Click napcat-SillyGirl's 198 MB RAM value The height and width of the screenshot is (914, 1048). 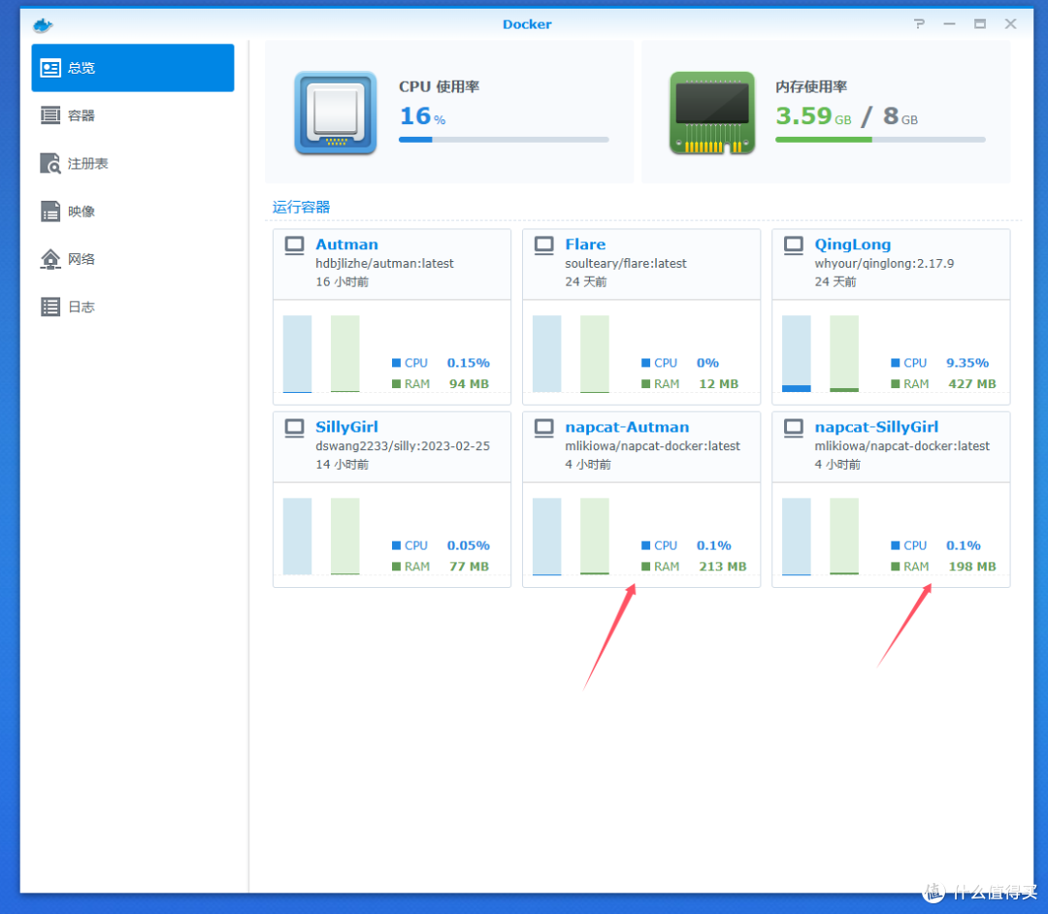(x=971, y=567)
